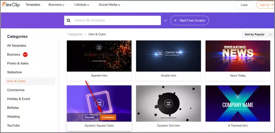Click the HOT badge next to Business
Viewport: 275px width, 133px height.
pos(25,54)
